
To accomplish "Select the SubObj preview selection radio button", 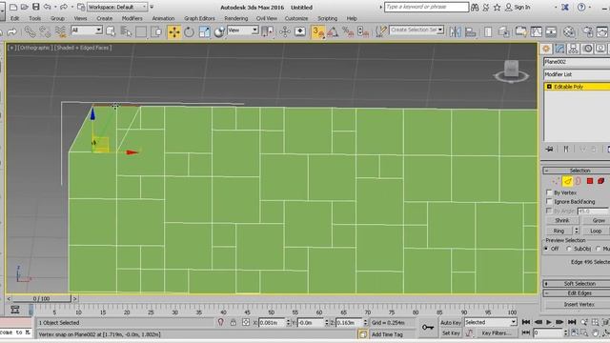I will [x=569, y=249].
